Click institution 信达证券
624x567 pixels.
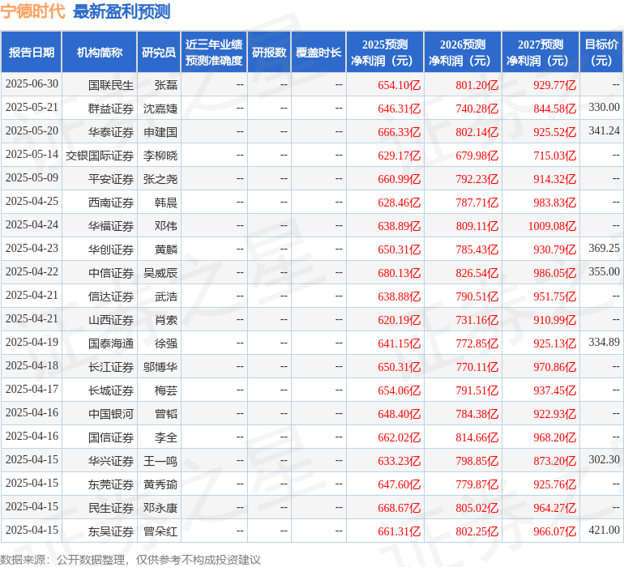click(111, 296)
